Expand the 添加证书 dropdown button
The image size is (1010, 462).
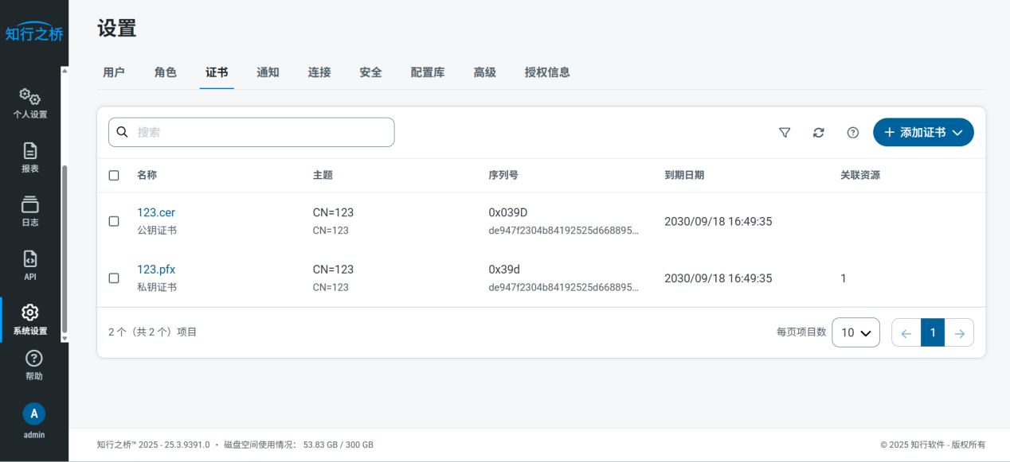(x=923, y=133)
